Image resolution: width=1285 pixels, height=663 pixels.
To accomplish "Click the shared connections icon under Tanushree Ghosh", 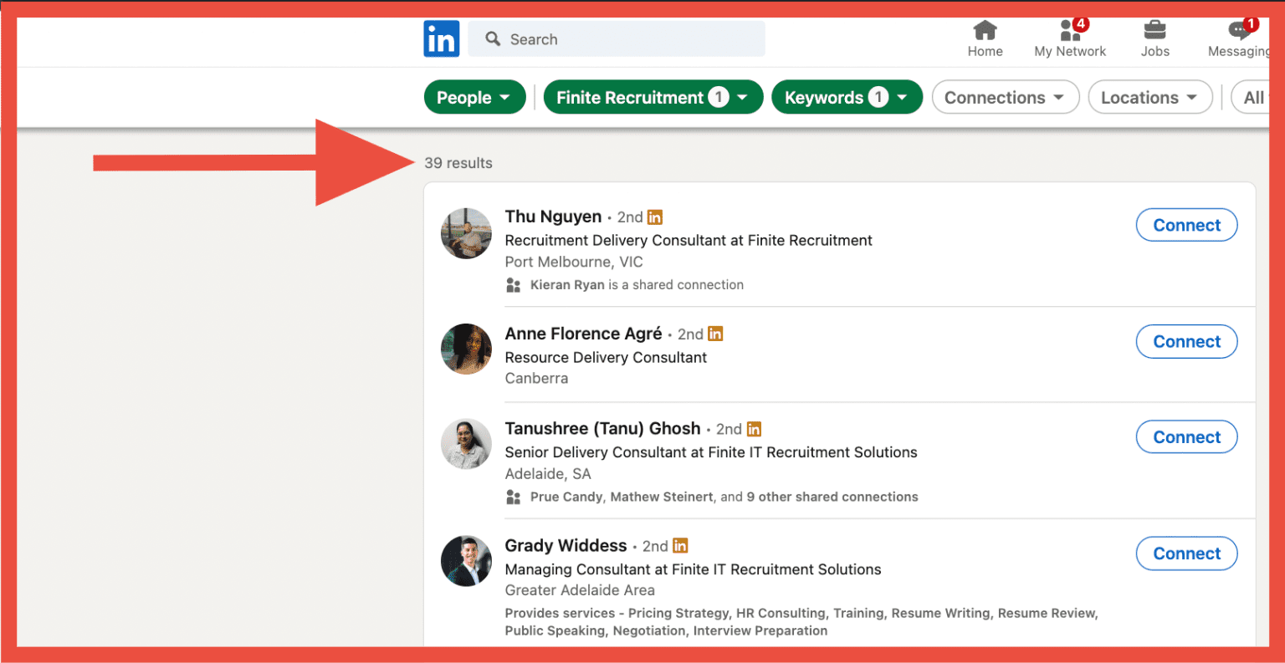I will 514,497.
